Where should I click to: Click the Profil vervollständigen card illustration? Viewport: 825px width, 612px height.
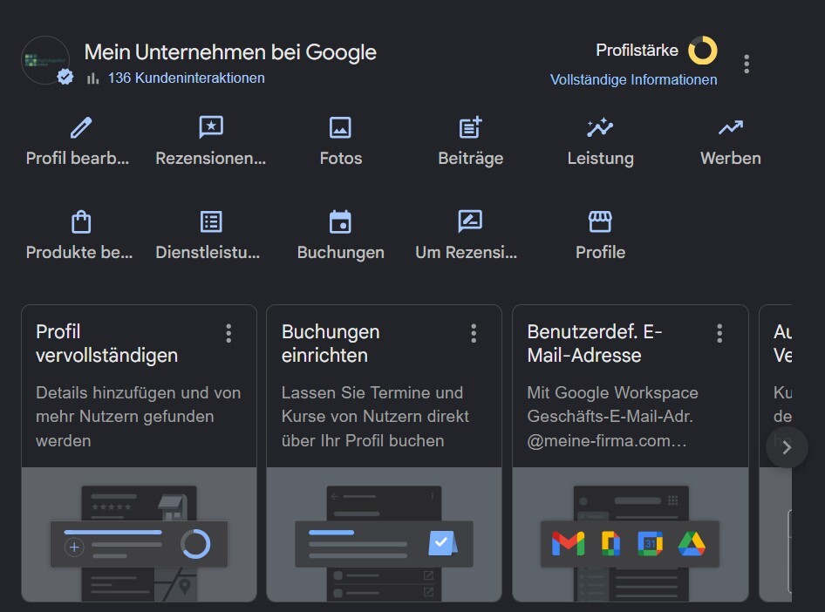click(139, 534)
